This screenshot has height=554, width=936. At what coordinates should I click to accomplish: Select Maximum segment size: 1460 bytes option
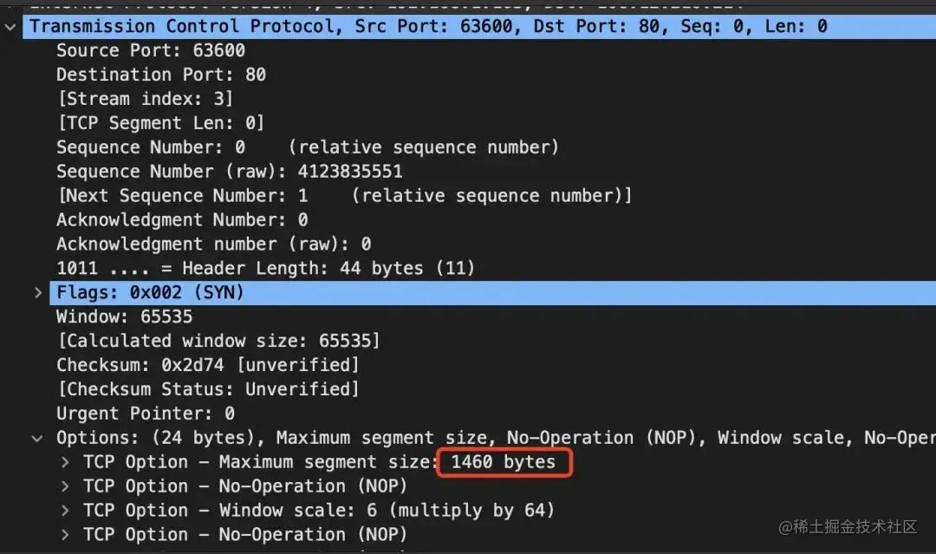click(x=319, y=463)
